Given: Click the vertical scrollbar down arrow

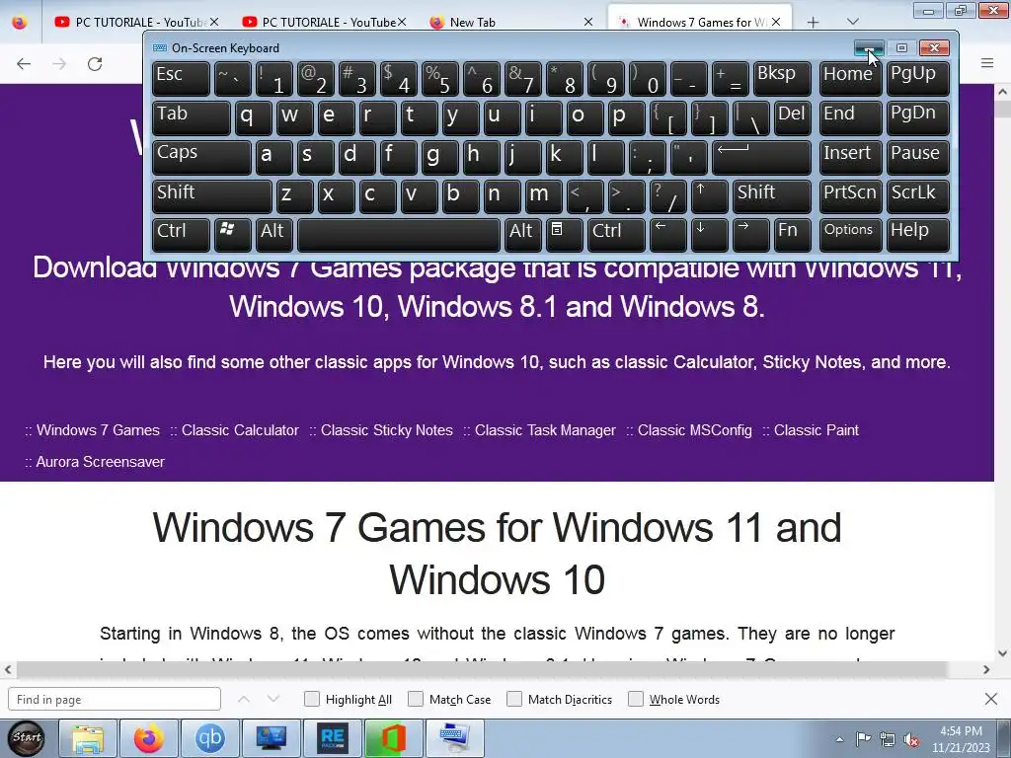Looking at the screenshot, I should pos(1003,653).
